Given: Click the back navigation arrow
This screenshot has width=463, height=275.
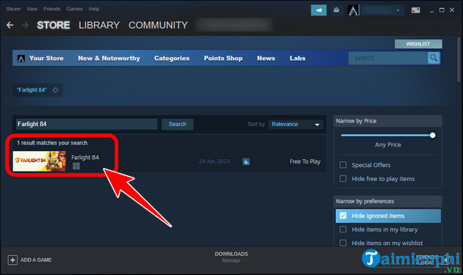Looking at the screenshot, I should pos(10,25).
